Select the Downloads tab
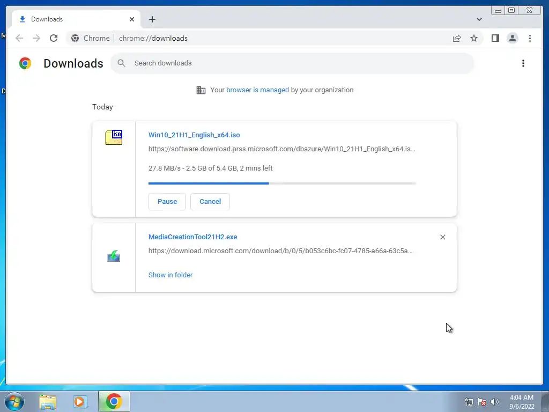Image resolution: width=549 pixels, height=412 pixels. 76,19
